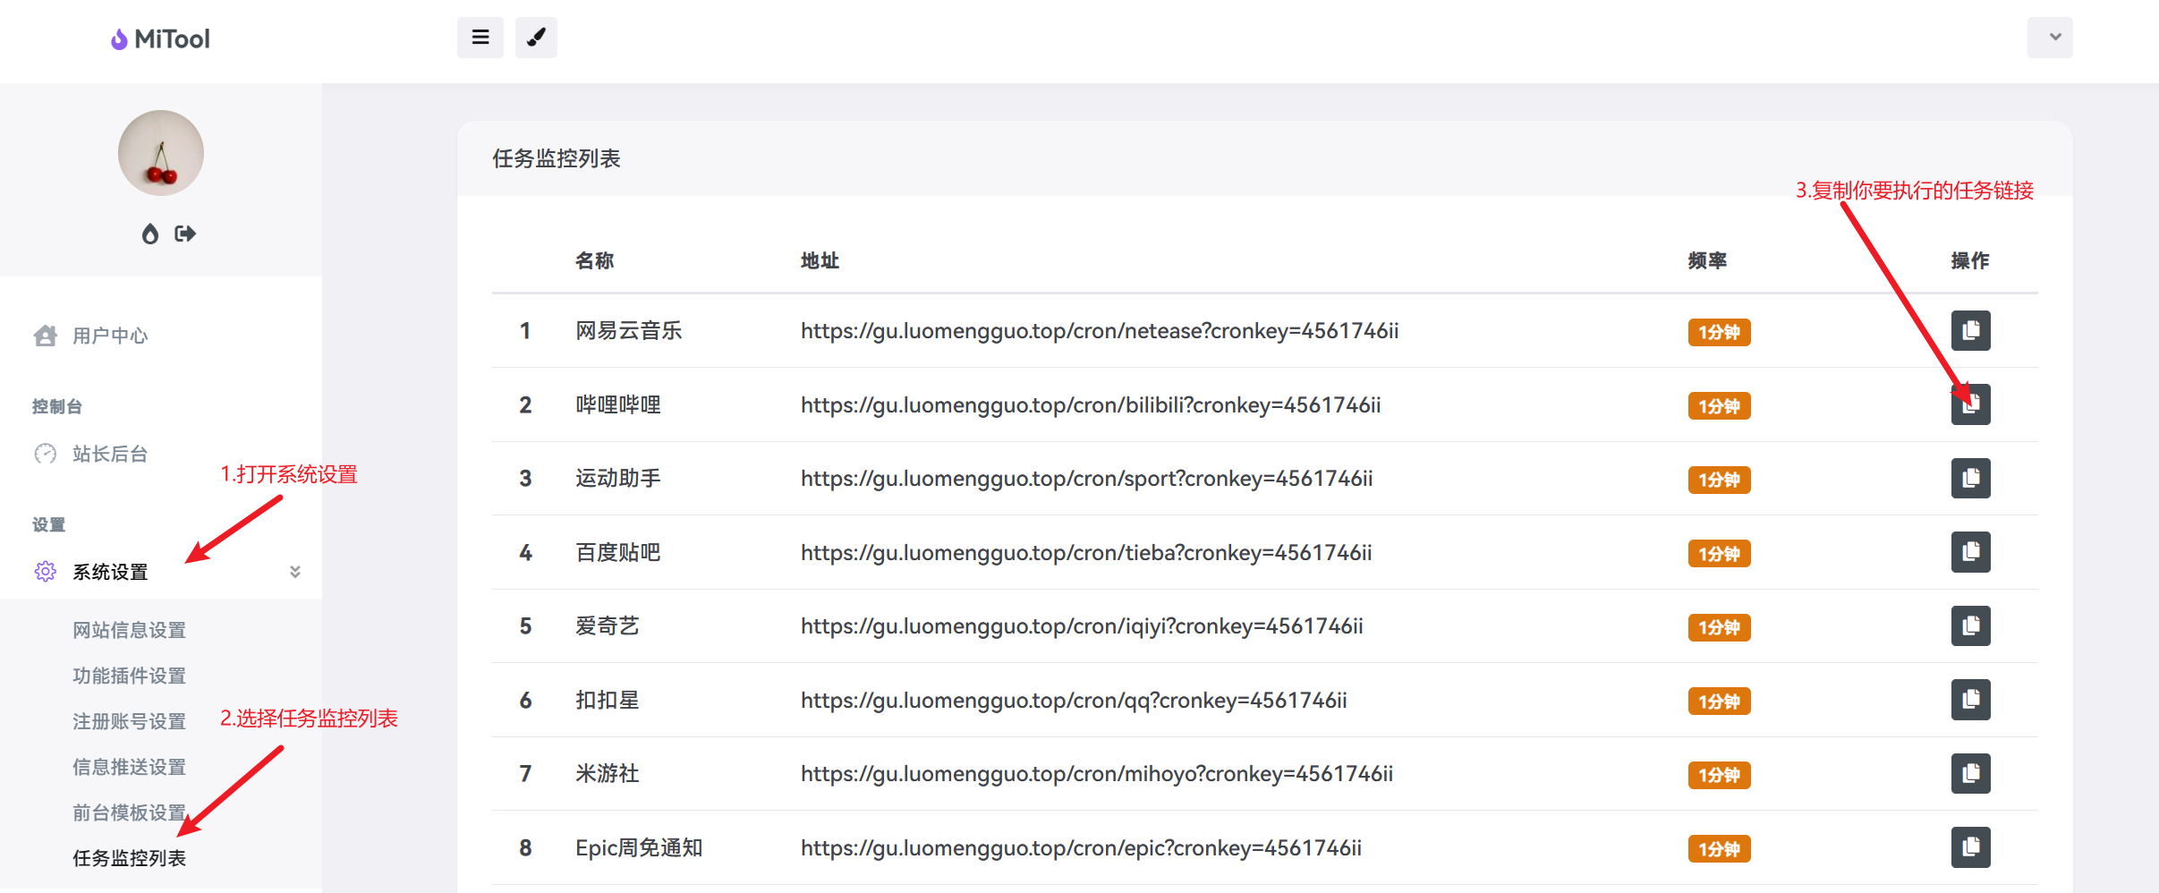The height and width of the screenshot is (893, 2159).
Task: Click the mihoyo cron URL
Action: (1097, 774)
